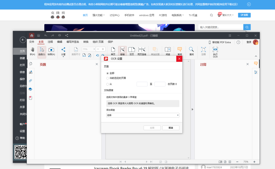Screen dimensions: 275x169
Task: Click the status bar zoom-out minus
Action: tap(237, 162)
